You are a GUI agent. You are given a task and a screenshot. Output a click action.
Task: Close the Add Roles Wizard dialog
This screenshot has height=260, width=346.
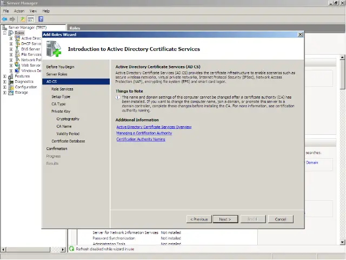coord(300,35)
